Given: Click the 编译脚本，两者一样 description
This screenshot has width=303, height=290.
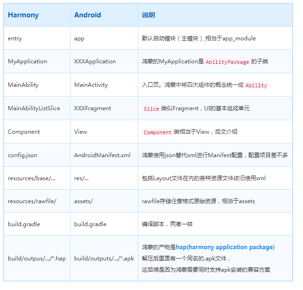Looking at the screenshot, I should coord(167,224).
